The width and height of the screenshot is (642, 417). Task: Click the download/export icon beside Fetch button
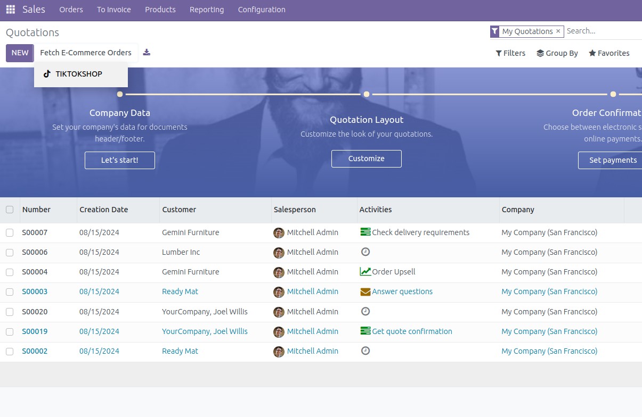pyautogui.click(x=147, y=52)
